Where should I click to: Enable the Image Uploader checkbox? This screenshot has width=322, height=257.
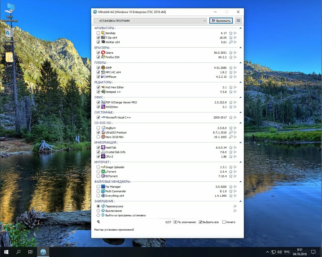(x=98, y=167)
